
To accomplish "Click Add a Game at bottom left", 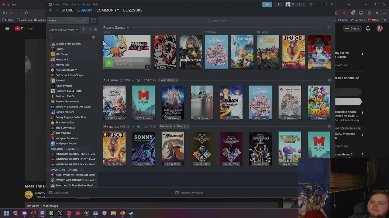I will 59,193.
